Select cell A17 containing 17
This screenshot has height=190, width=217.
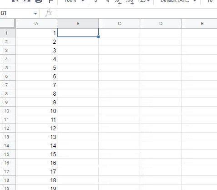(36, 171)
